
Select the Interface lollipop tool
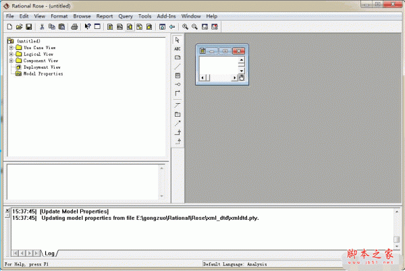click(x=177, y=84)
